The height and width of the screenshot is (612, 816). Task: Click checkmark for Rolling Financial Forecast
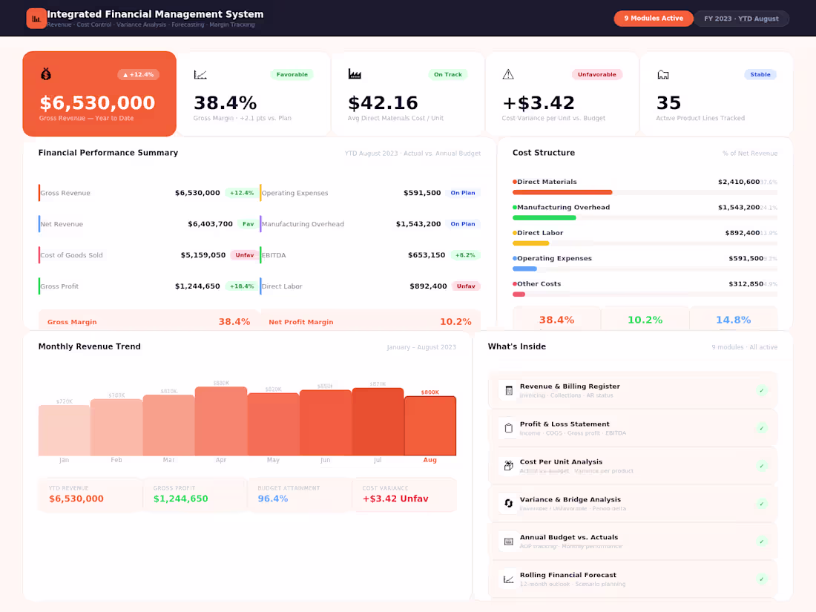point(761,579)
